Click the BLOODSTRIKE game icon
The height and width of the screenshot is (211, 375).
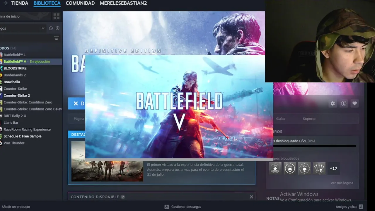[x=1, y=68]
